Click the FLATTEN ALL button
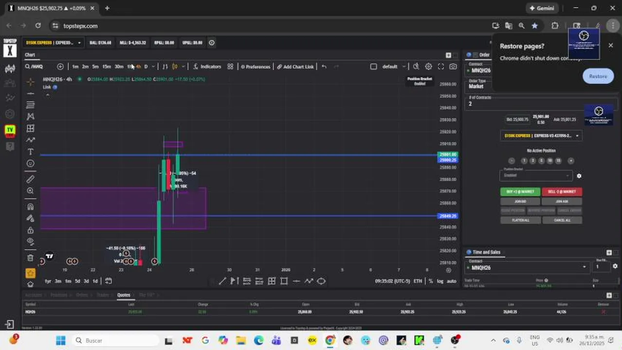This screenshot has width=622, height=350. 520,220
